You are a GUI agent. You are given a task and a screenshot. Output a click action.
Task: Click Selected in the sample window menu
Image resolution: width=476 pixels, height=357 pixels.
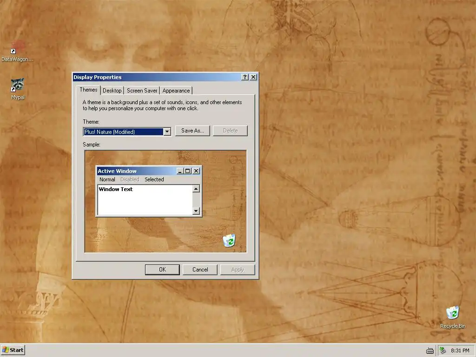[154, 179]
